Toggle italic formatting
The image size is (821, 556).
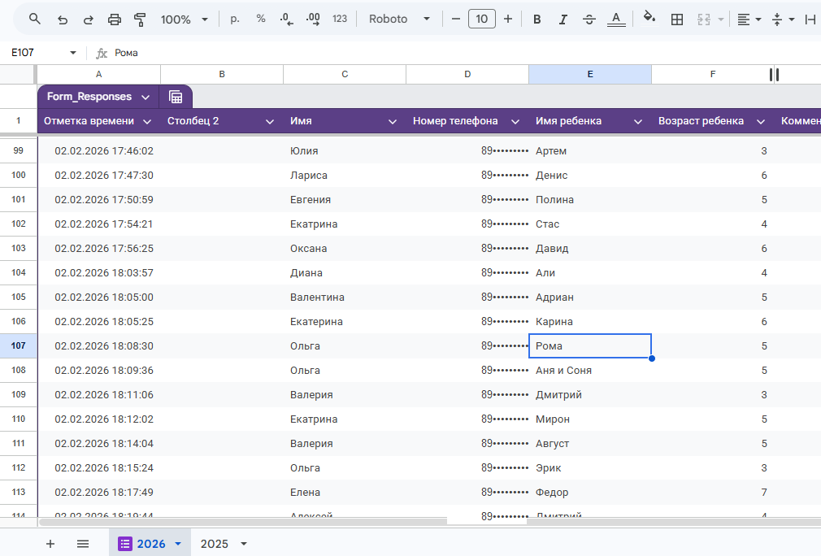coord(563,20)
